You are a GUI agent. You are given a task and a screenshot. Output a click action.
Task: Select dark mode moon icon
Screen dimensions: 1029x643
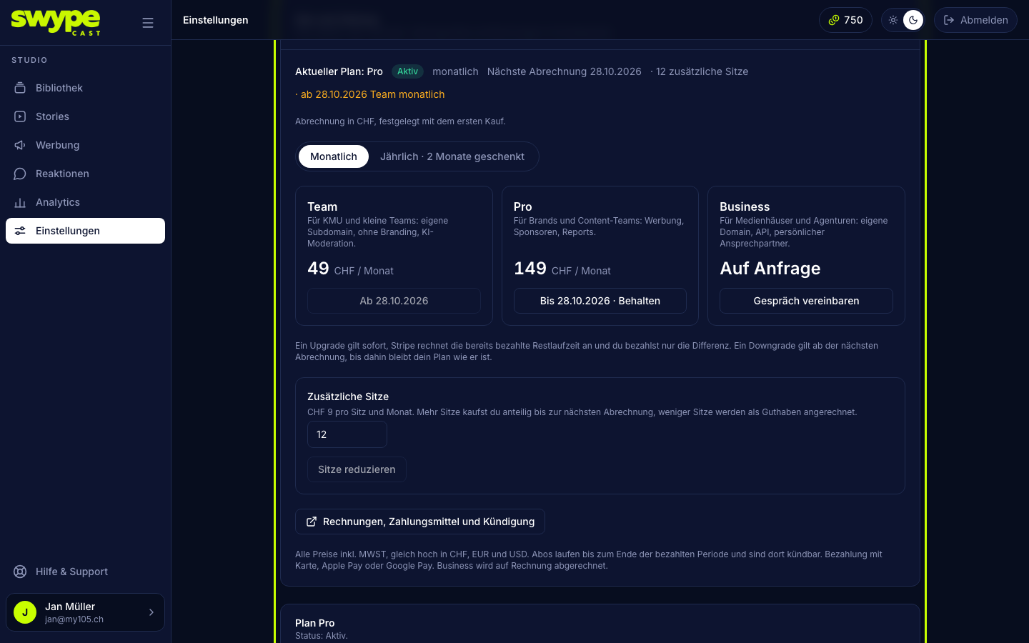pos(913,20)
